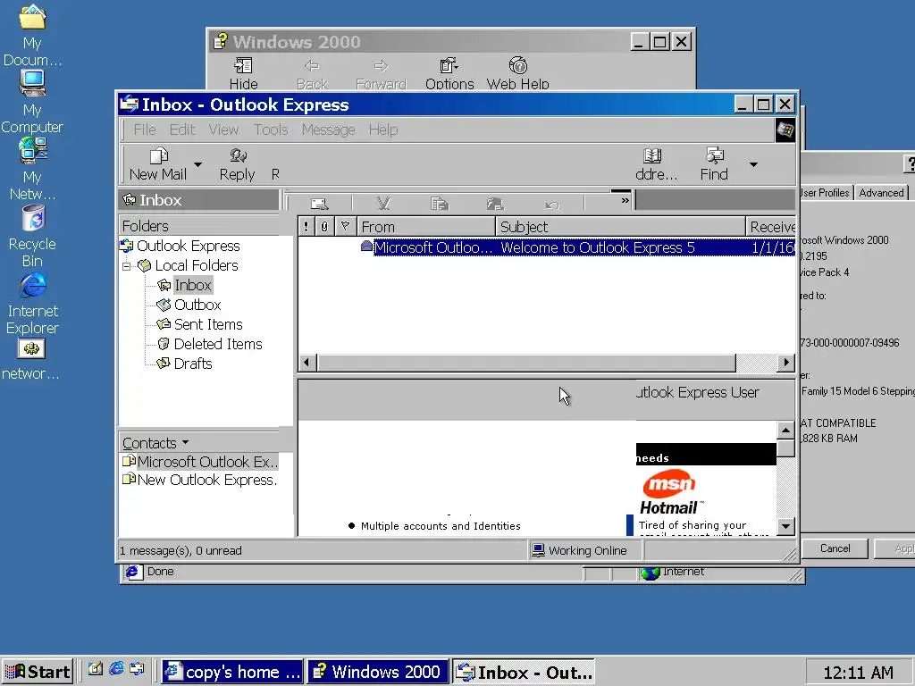Open the File menu in Outlook Express

(144, 130)
